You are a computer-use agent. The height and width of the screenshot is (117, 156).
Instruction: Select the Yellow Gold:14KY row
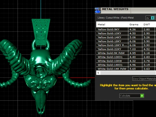126,37
